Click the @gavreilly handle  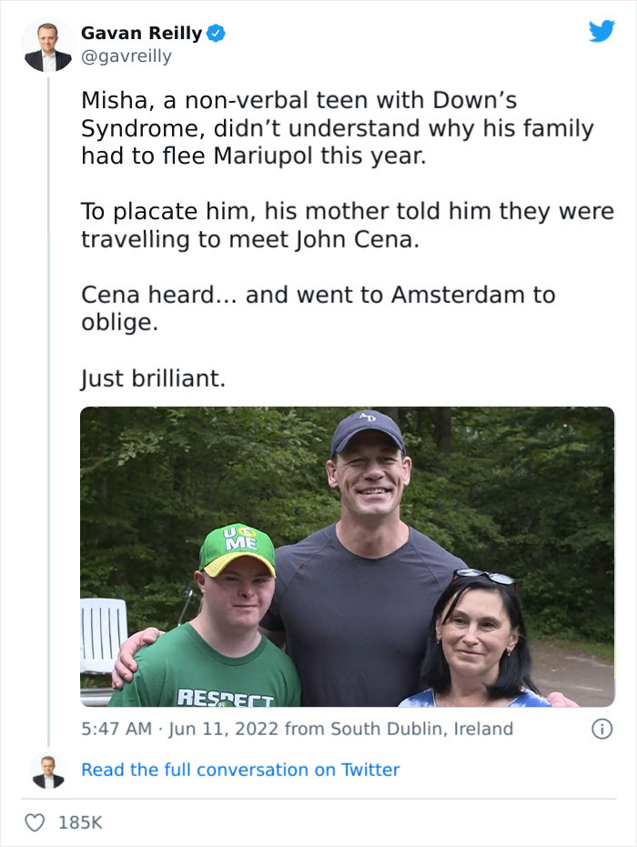coord(126,56)
